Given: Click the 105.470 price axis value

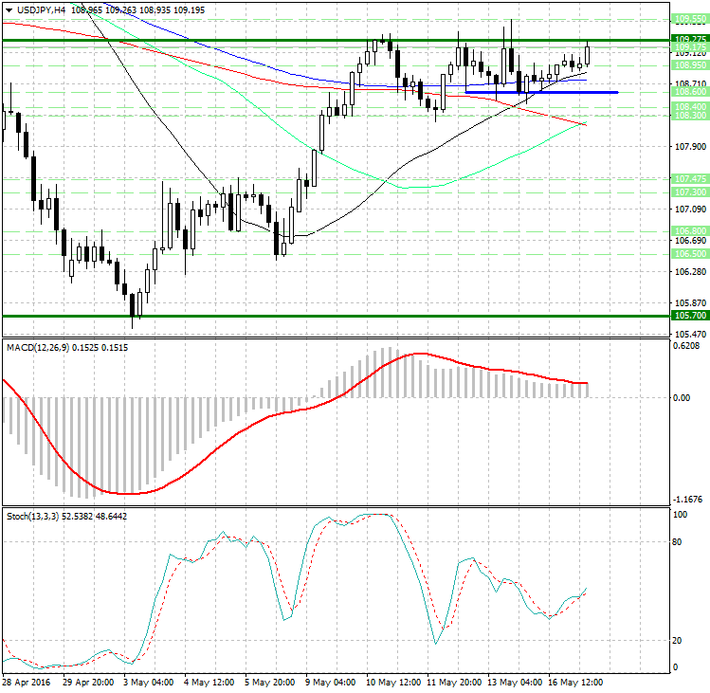Looking at the screenshot, I should click(x=690, y=335).
